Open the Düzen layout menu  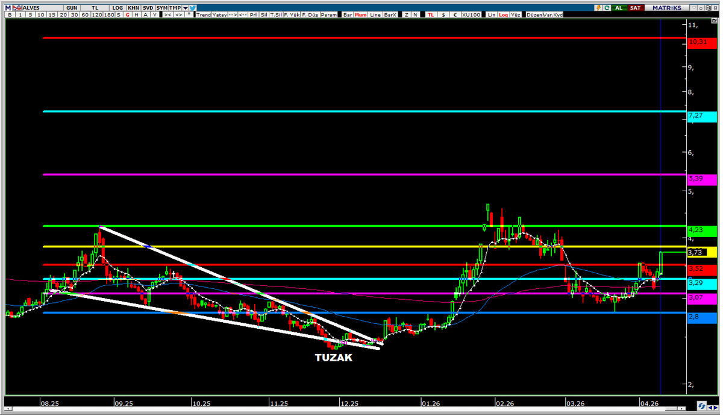(x=534, y=14)
